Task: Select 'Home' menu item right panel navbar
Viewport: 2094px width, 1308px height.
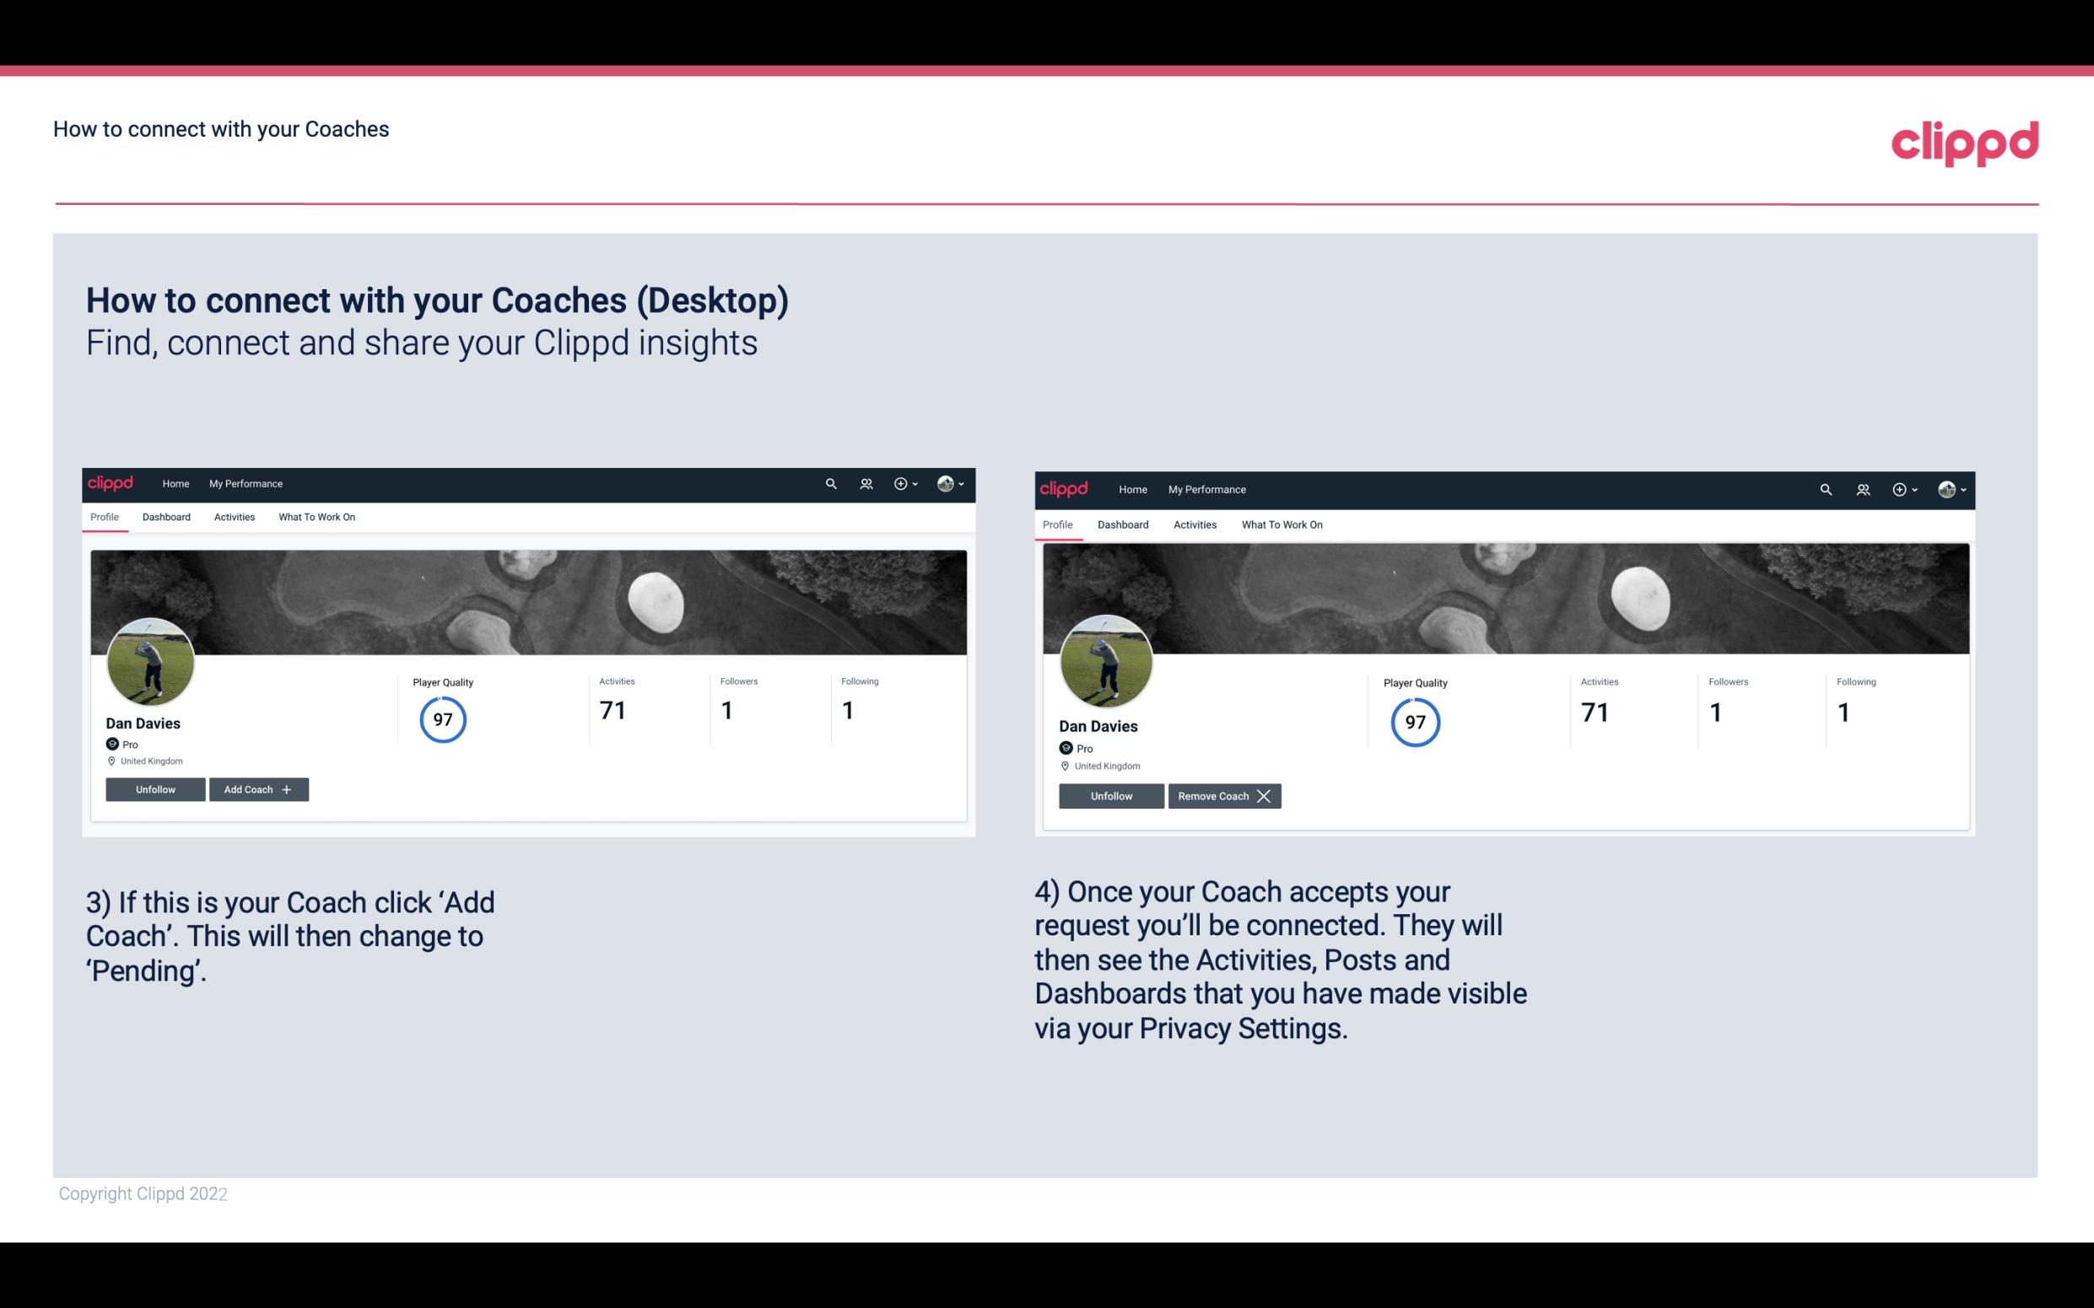Action: tap(1131, 488)
